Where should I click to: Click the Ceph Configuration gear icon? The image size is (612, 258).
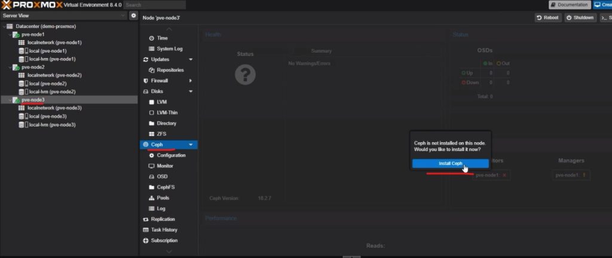coord(152,155)
